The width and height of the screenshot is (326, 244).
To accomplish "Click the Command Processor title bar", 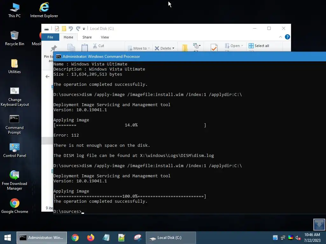I will (190, 57).
